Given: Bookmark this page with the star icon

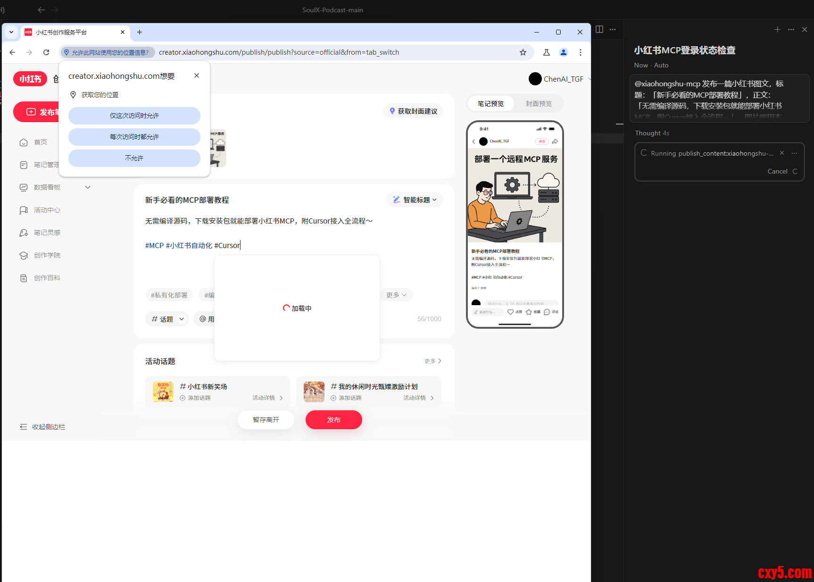Looking at the screenshot, I should point(523,52).
